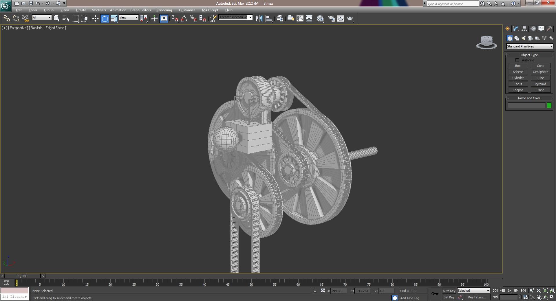Viewport: 556px width, 301px height.
Task: Click the Box primitive button
Action: (x=518, y=66)
